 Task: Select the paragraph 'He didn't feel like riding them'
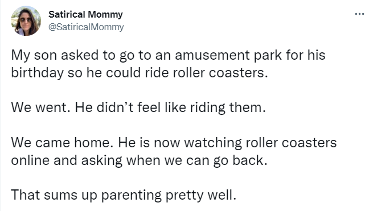[170, 107]
